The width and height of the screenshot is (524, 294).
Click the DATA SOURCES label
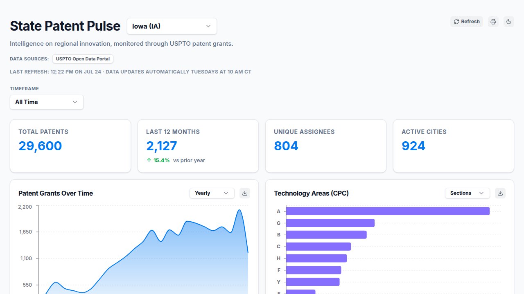29,59
